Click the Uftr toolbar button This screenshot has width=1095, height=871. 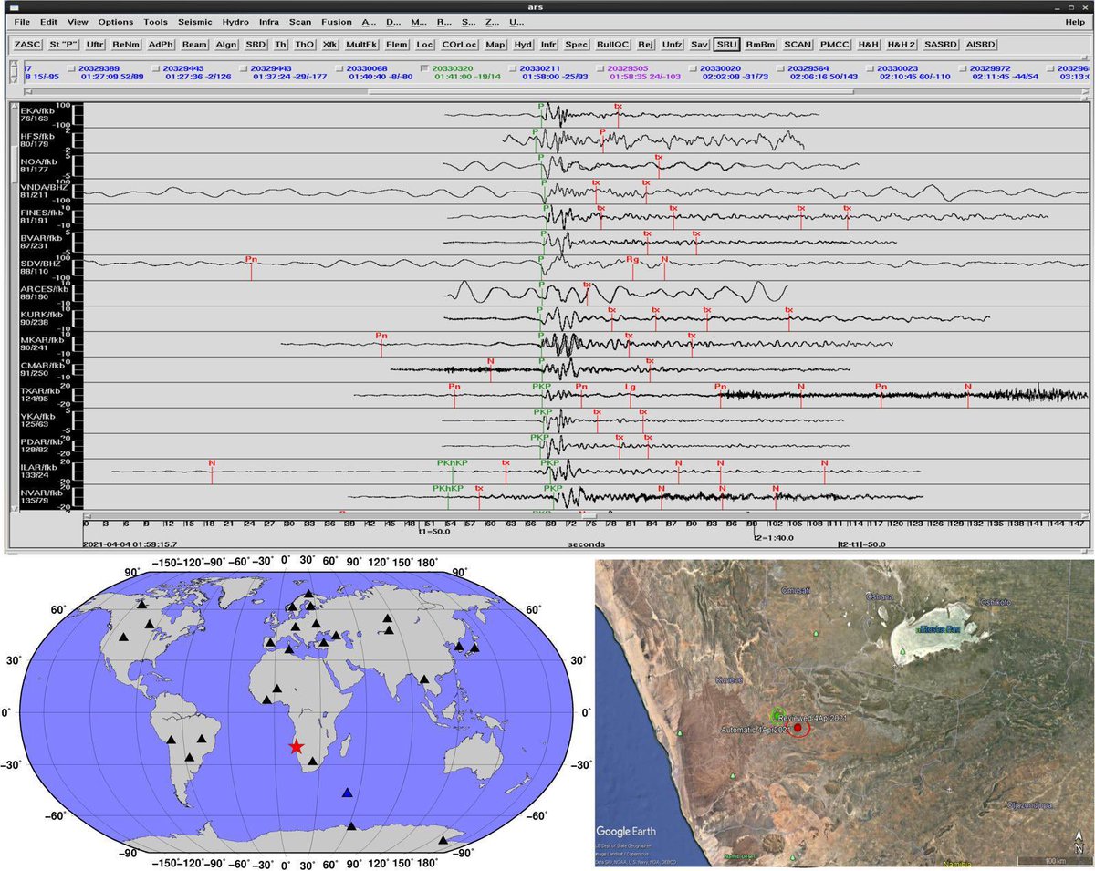coord(97,44)
